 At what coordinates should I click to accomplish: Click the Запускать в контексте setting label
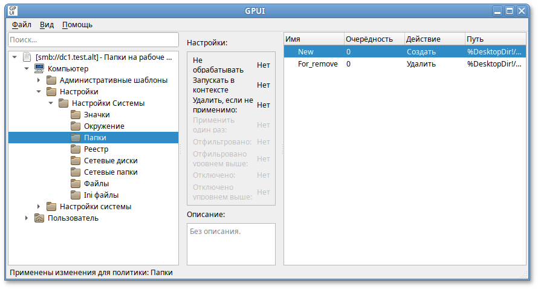pos(213,85)
